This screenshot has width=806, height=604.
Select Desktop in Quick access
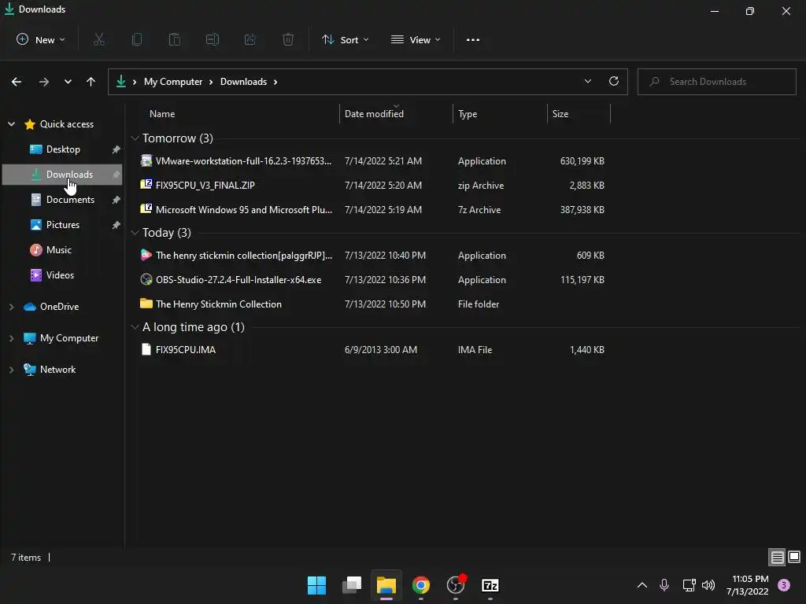pyautogui.click(x=62, y=149)
